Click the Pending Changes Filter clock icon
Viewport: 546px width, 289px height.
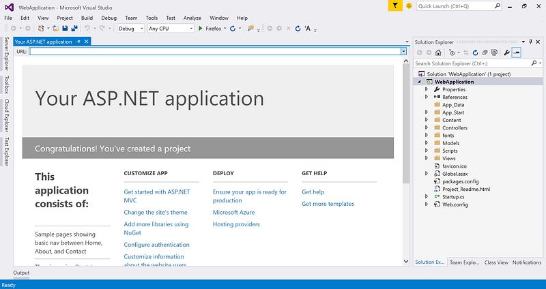[x=452, y=53]
